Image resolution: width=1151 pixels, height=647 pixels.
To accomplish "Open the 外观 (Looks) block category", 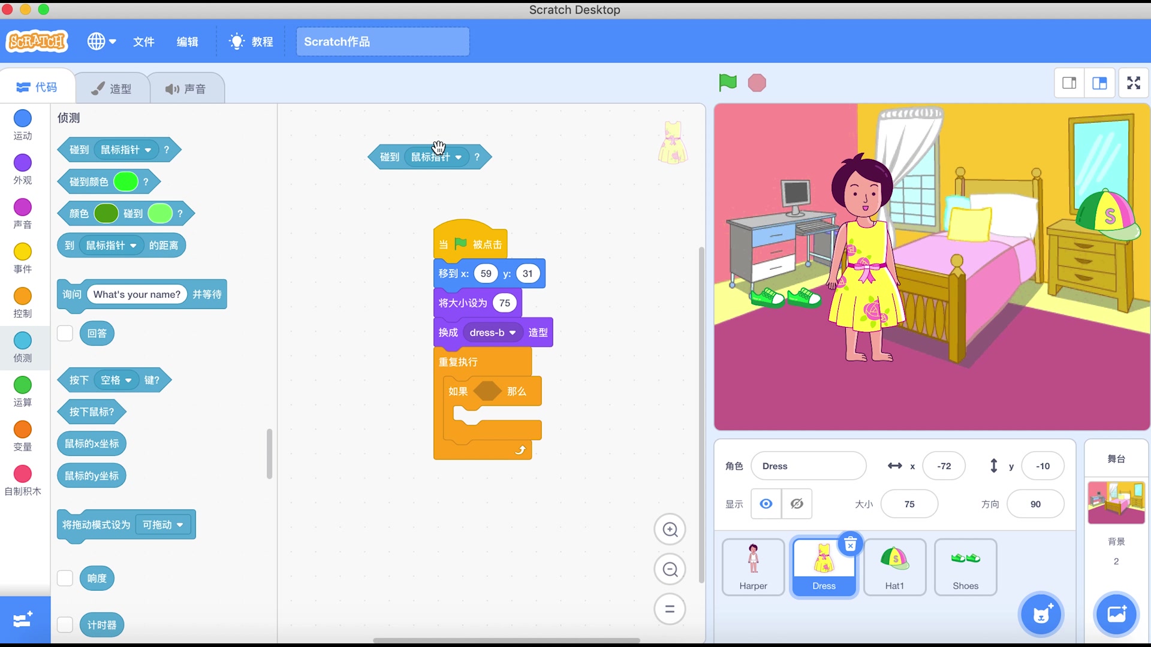I will [22, 170].
